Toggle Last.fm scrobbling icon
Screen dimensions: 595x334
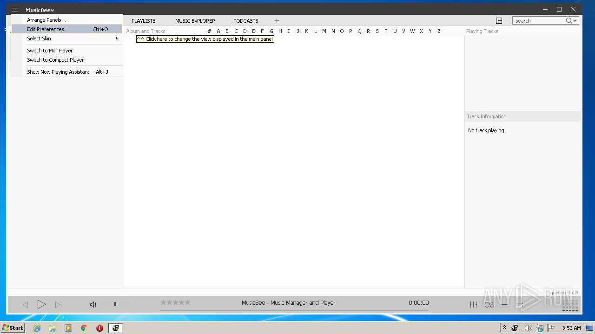(489, 305)
